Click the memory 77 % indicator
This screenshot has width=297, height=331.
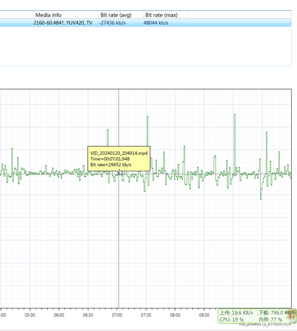[x=270, y=319]
